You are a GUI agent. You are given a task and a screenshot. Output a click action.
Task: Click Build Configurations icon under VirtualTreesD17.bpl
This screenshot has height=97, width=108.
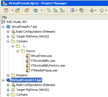(x=13, y=85)
